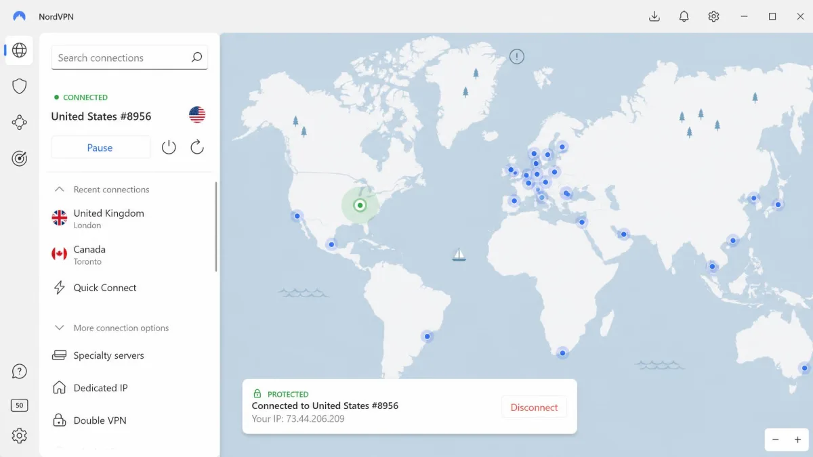Click the 50 badge icon in sidebar
Image resolution: width=813 pixels, height=457 pixels.
click(20, 406)
